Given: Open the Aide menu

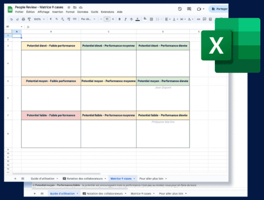Looking at the screenshot, I should [x=120, y=12].
